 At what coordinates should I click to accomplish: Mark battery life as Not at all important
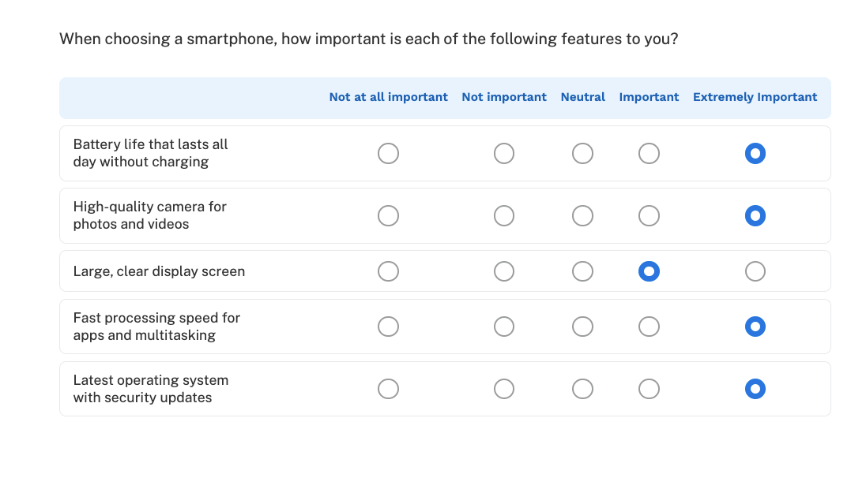[x=388, y=153]
